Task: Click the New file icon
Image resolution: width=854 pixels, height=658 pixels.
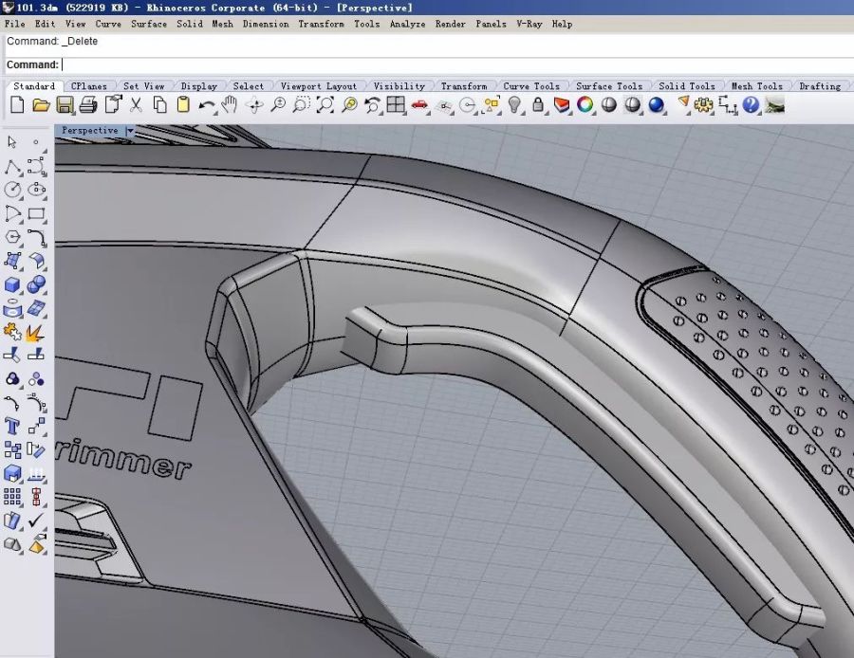Action: [x=16, y=105]
